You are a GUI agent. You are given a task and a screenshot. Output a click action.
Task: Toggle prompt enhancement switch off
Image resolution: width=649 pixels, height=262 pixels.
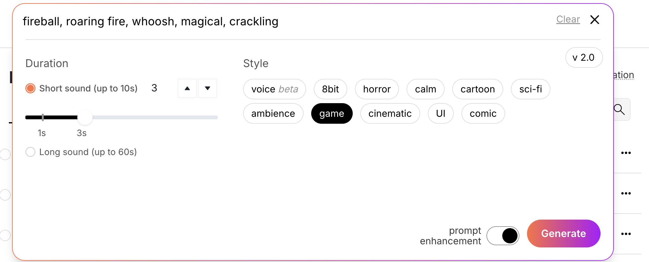(503, 236)
